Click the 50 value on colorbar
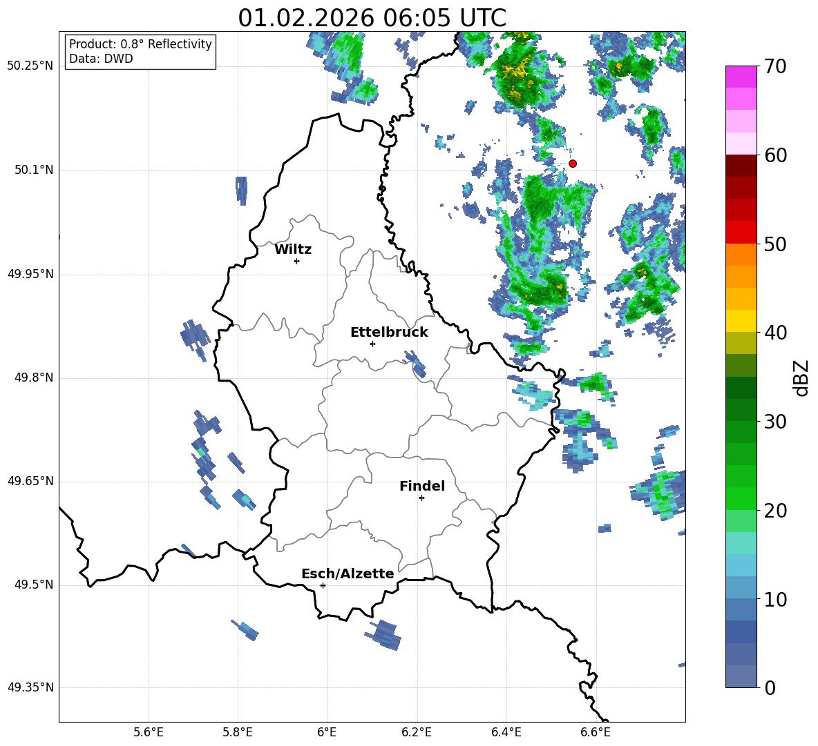Viewport: 818px width, 746px height. click(776, 244)
